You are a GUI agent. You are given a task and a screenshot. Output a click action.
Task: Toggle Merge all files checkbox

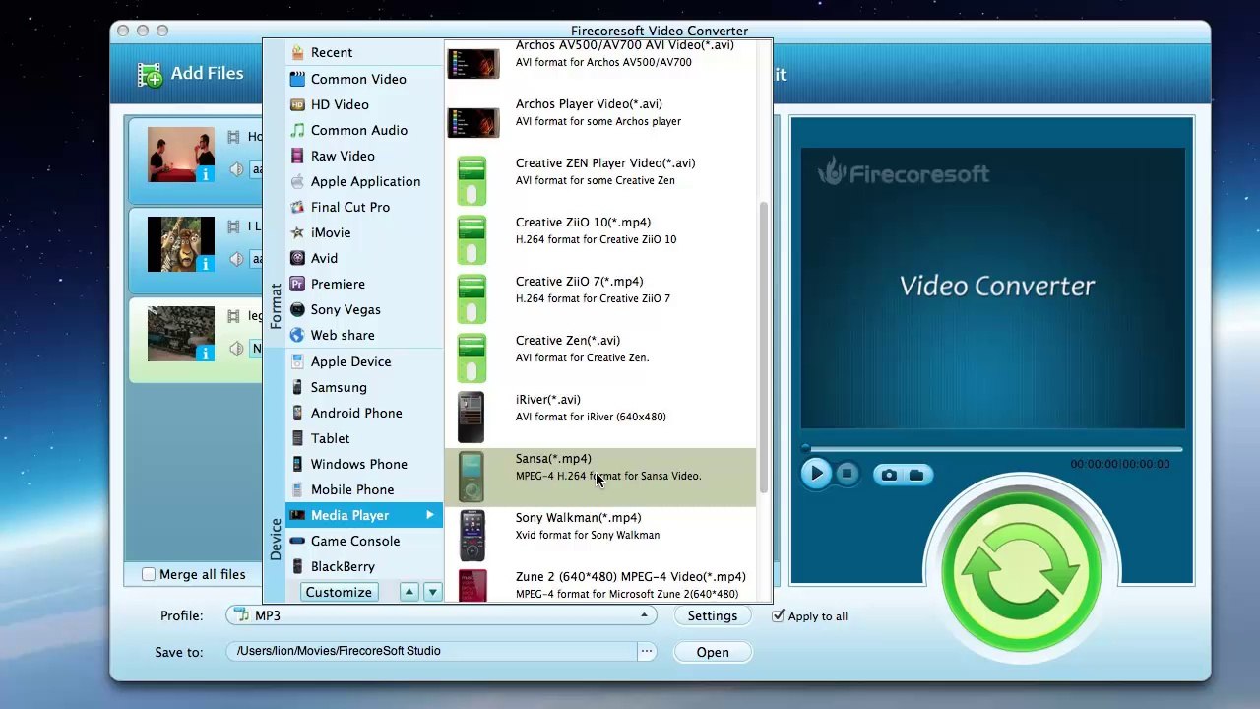[x=149, y=574]
